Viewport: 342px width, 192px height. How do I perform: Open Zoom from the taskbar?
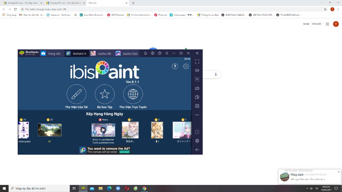click(118, 189)
